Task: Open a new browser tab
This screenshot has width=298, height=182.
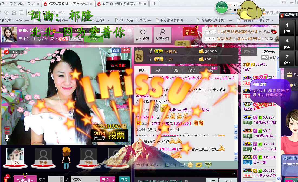Action: pos(154,4)
